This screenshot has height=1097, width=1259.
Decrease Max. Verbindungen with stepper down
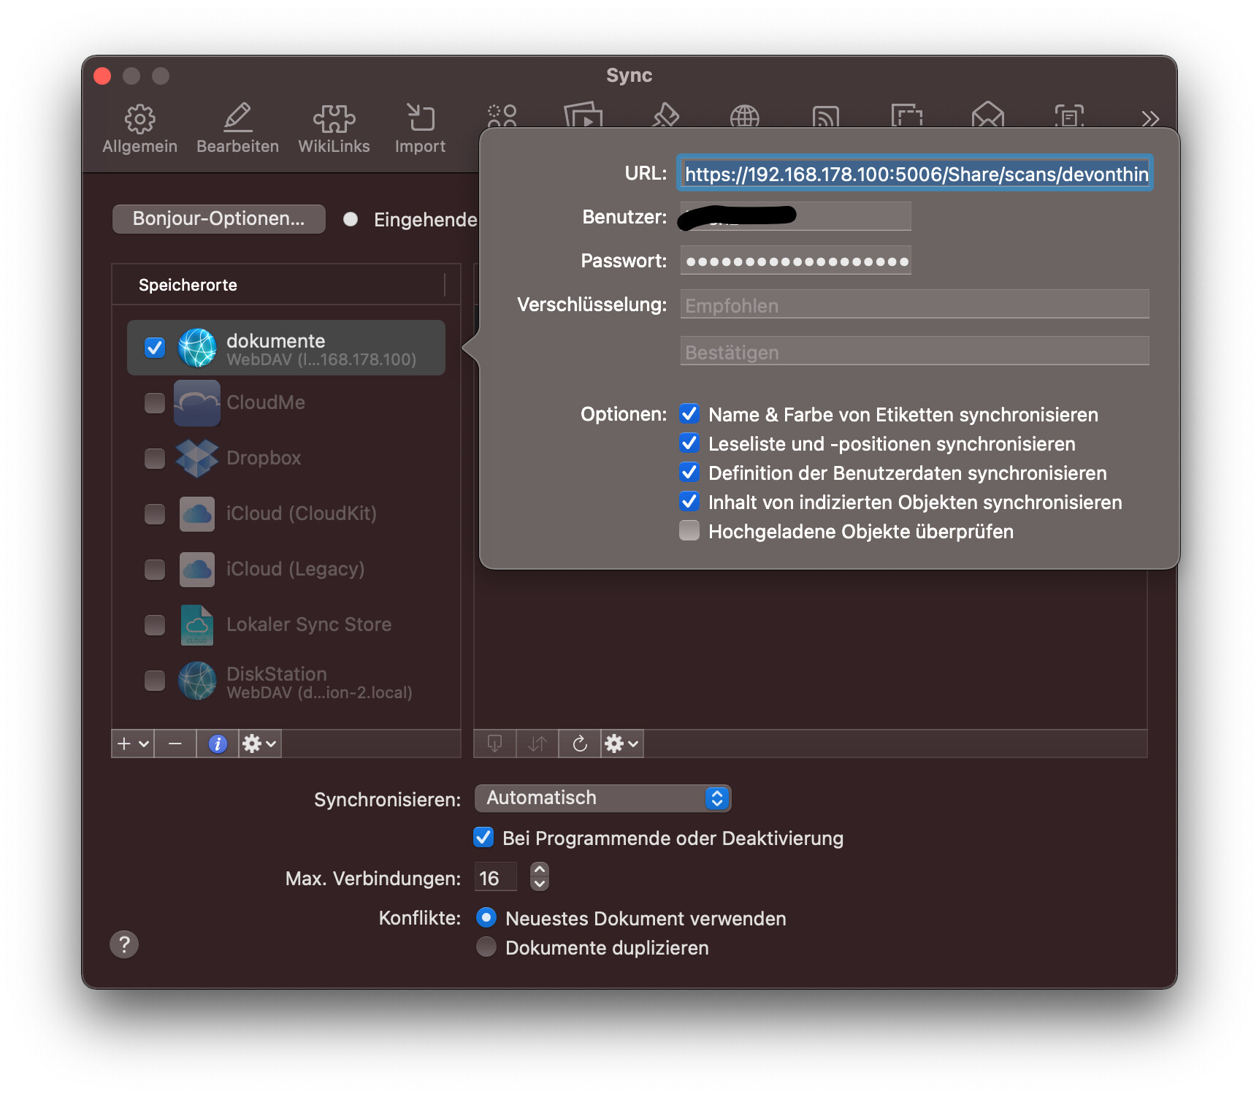point(540,884)
